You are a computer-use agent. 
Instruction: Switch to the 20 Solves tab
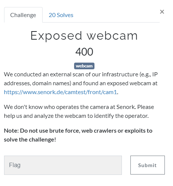[61, 15]
